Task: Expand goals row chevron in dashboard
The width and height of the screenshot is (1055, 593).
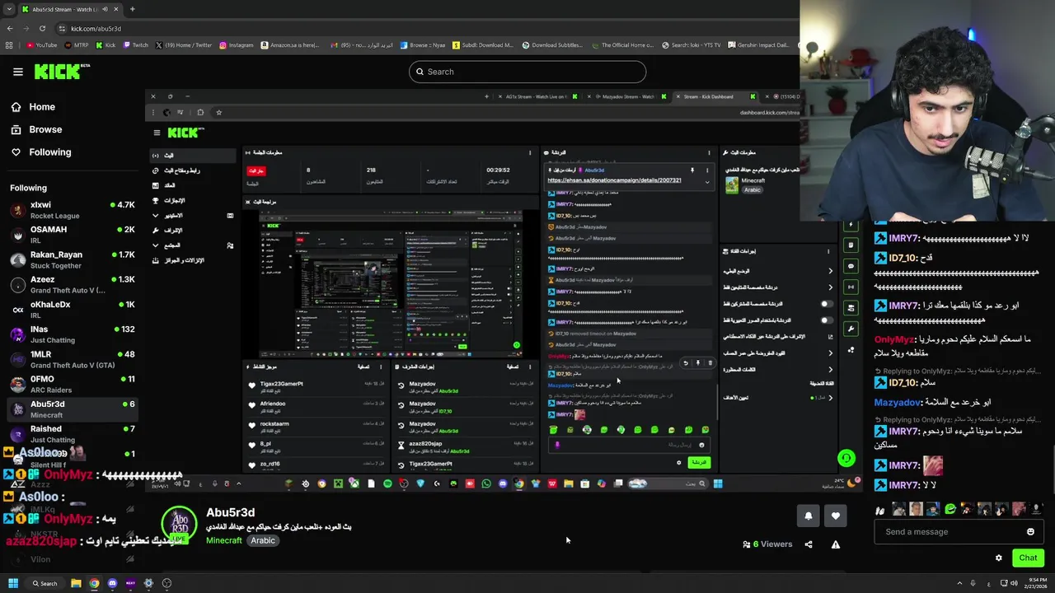Action: [x=830, y=398]
